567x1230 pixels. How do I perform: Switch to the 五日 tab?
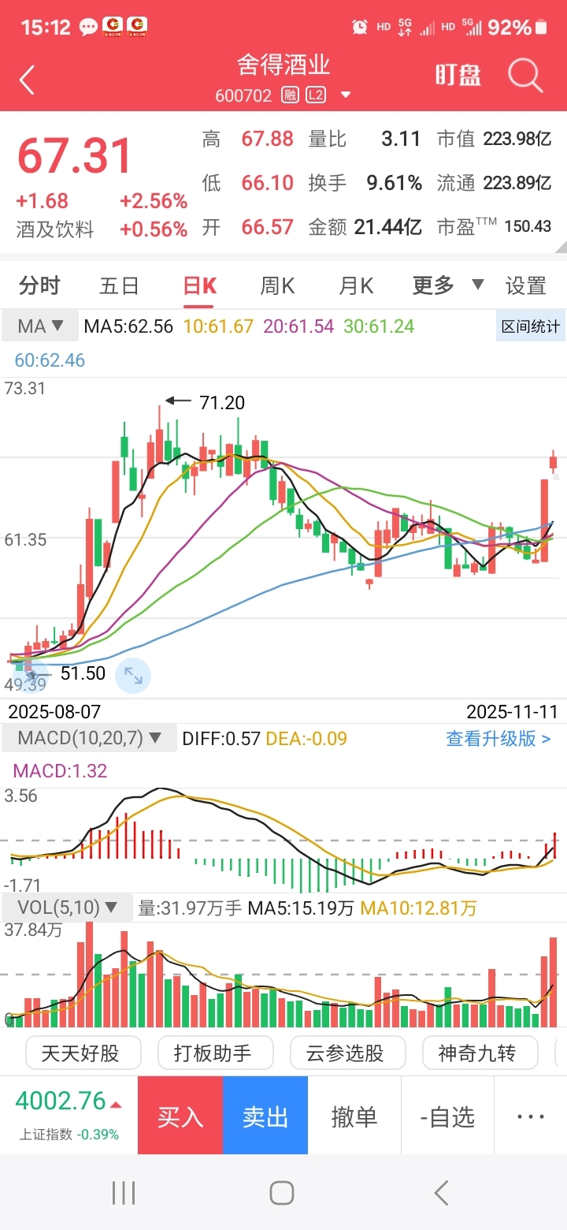(x=119, y=285)
